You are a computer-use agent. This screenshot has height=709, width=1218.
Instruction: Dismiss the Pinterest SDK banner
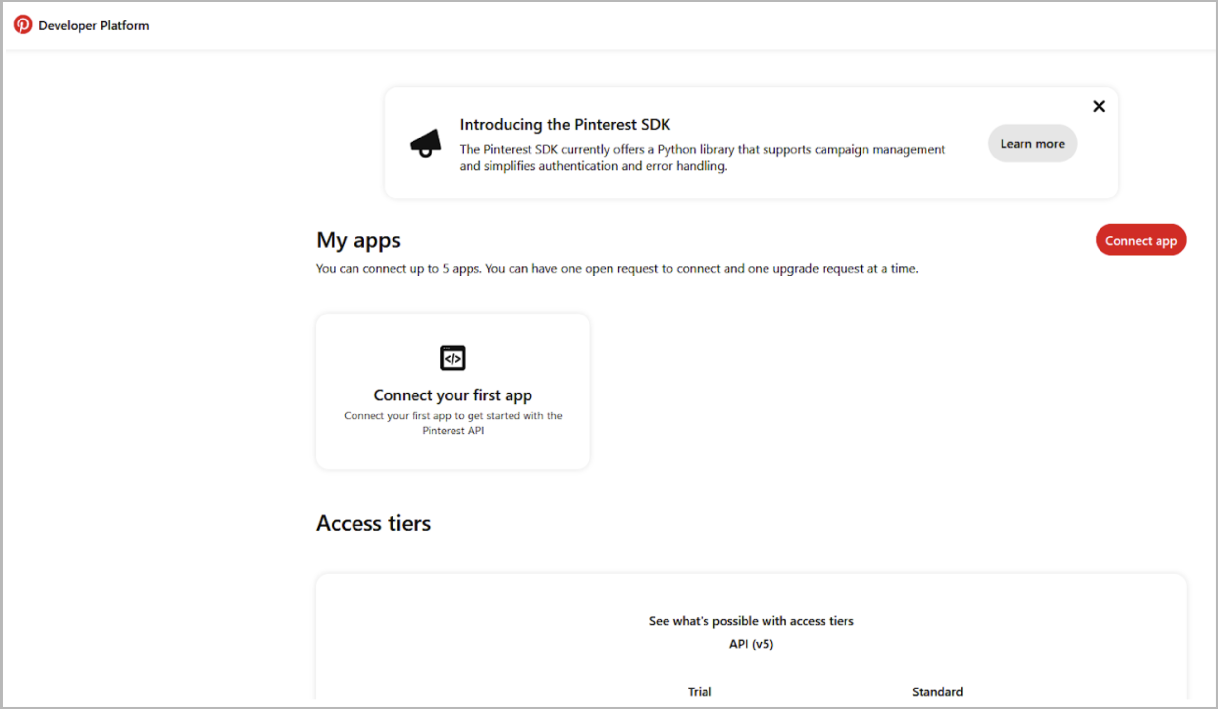point(1099,106)
